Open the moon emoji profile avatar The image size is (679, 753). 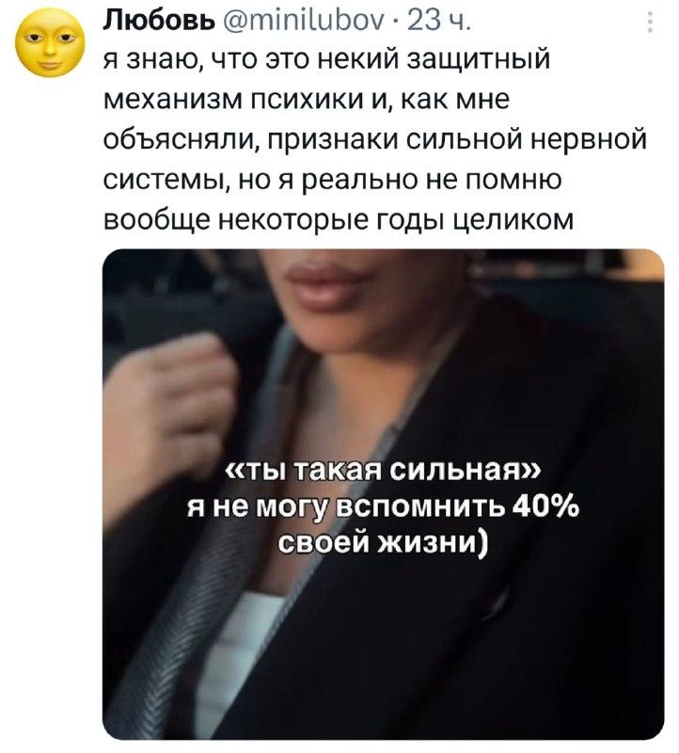[50, 42]
